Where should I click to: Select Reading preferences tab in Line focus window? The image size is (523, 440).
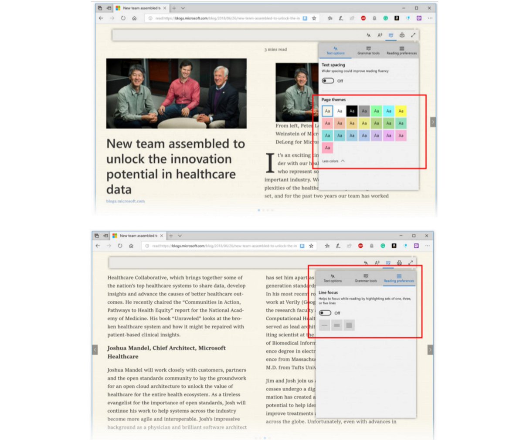click(399, 279)
